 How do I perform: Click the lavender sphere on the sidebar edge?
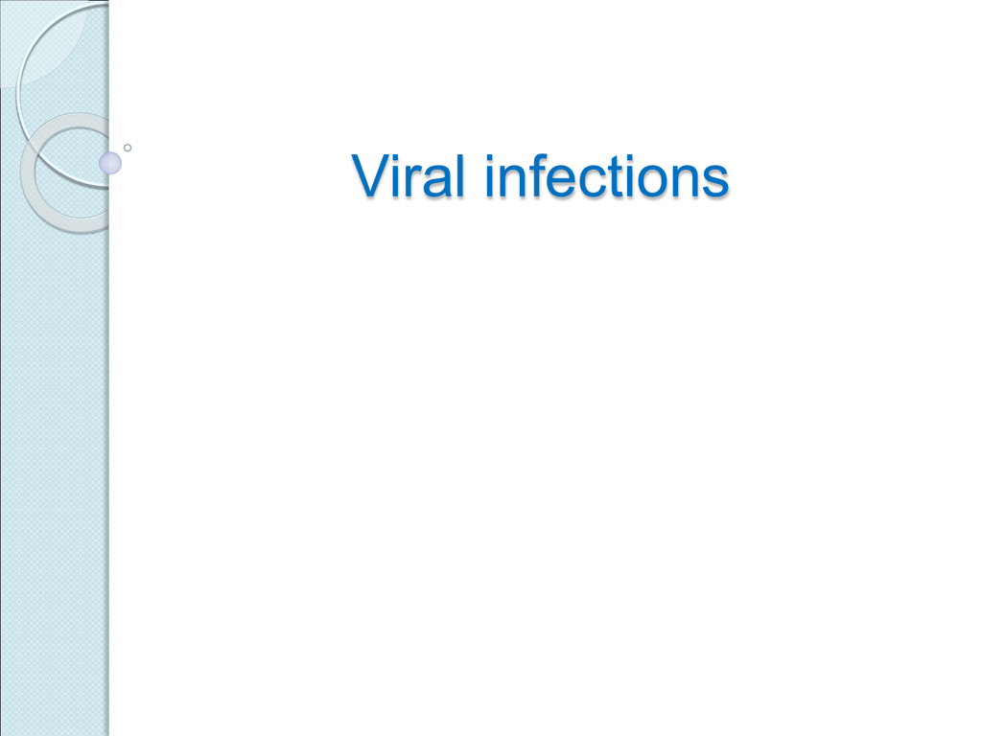(x=110, y=163)
